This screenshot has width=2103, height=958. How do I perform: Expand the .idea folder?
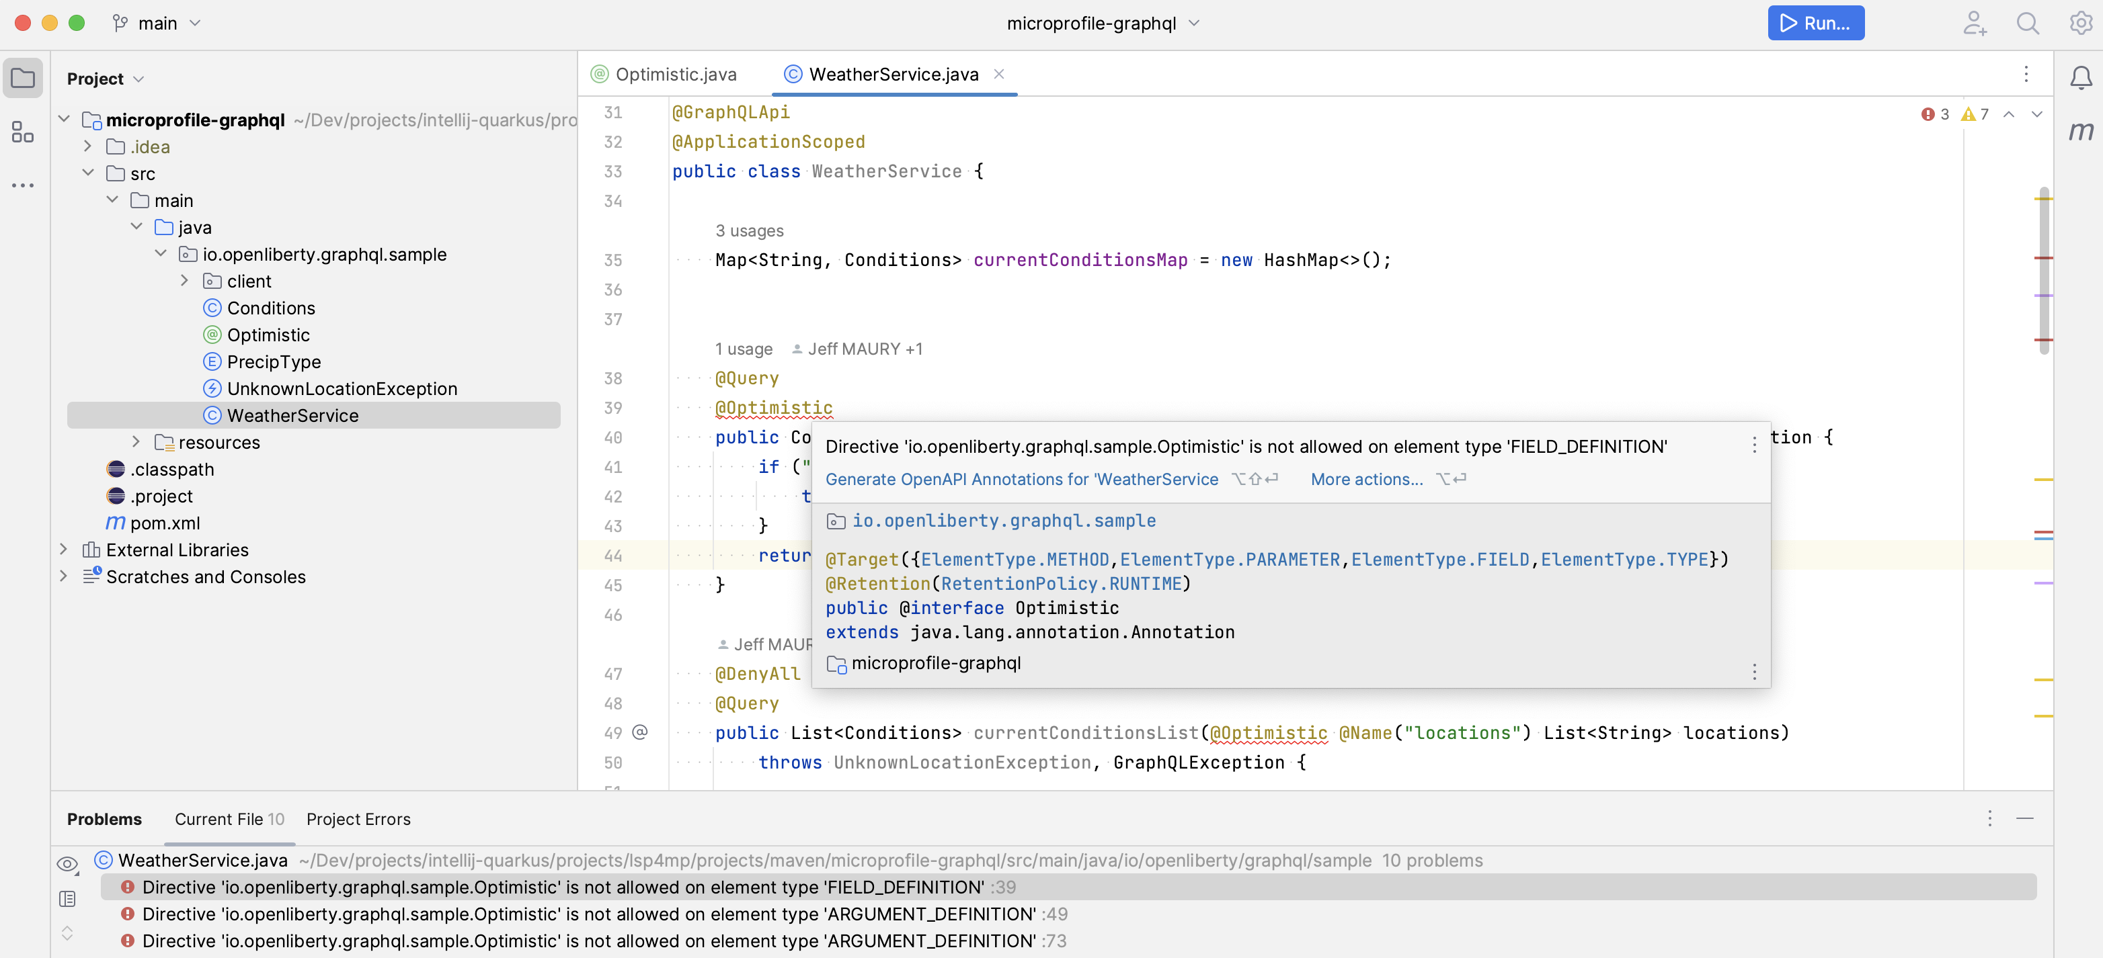click(x=88, y=146)
